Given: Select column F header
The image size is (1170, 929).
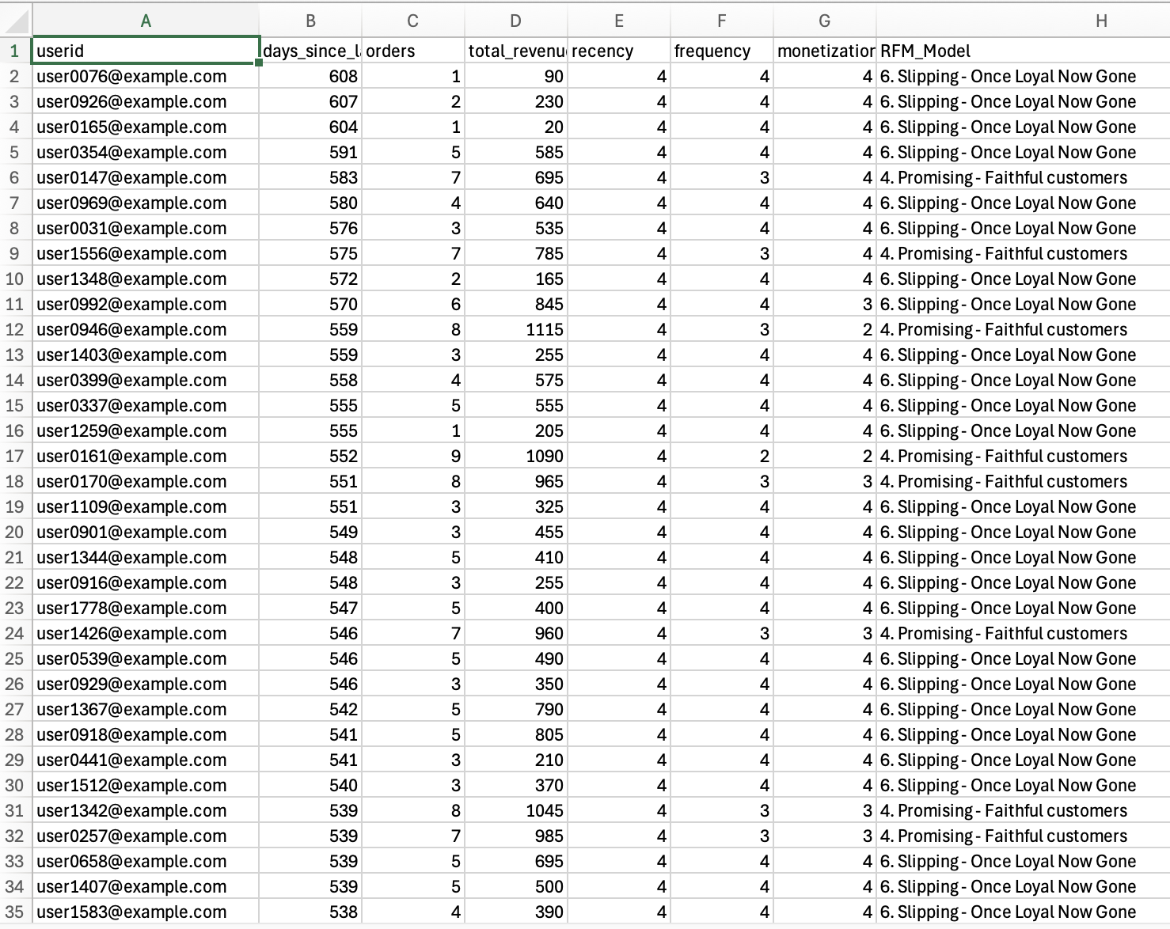Looking at the screenshot, I should coord(721,21).
